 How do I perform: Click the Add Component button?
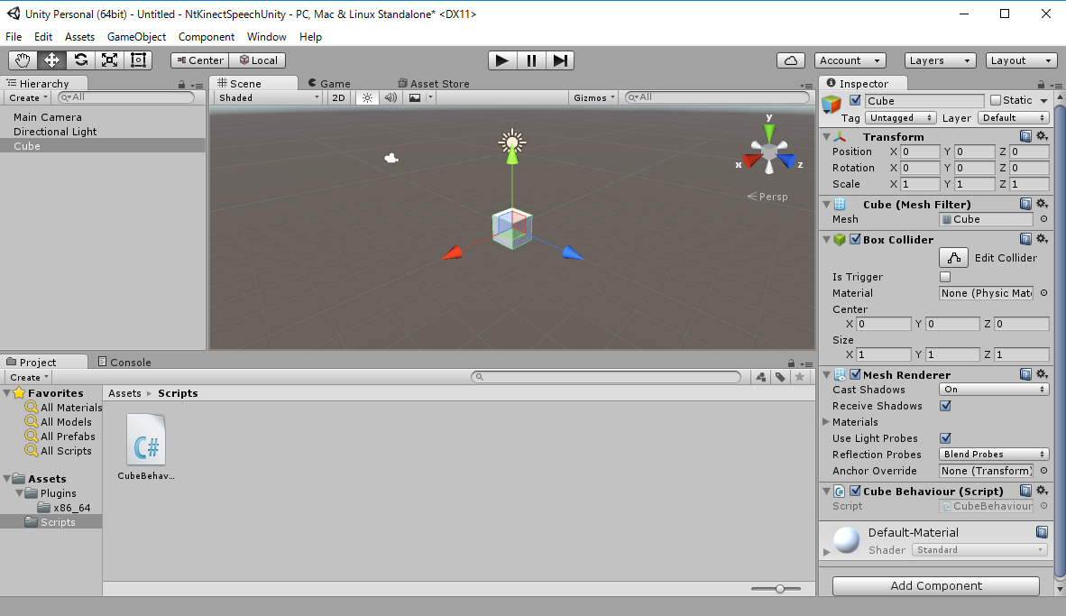coord(935,586)
